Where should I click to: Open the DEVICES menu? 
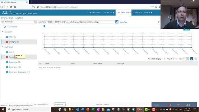coord(109,12)
